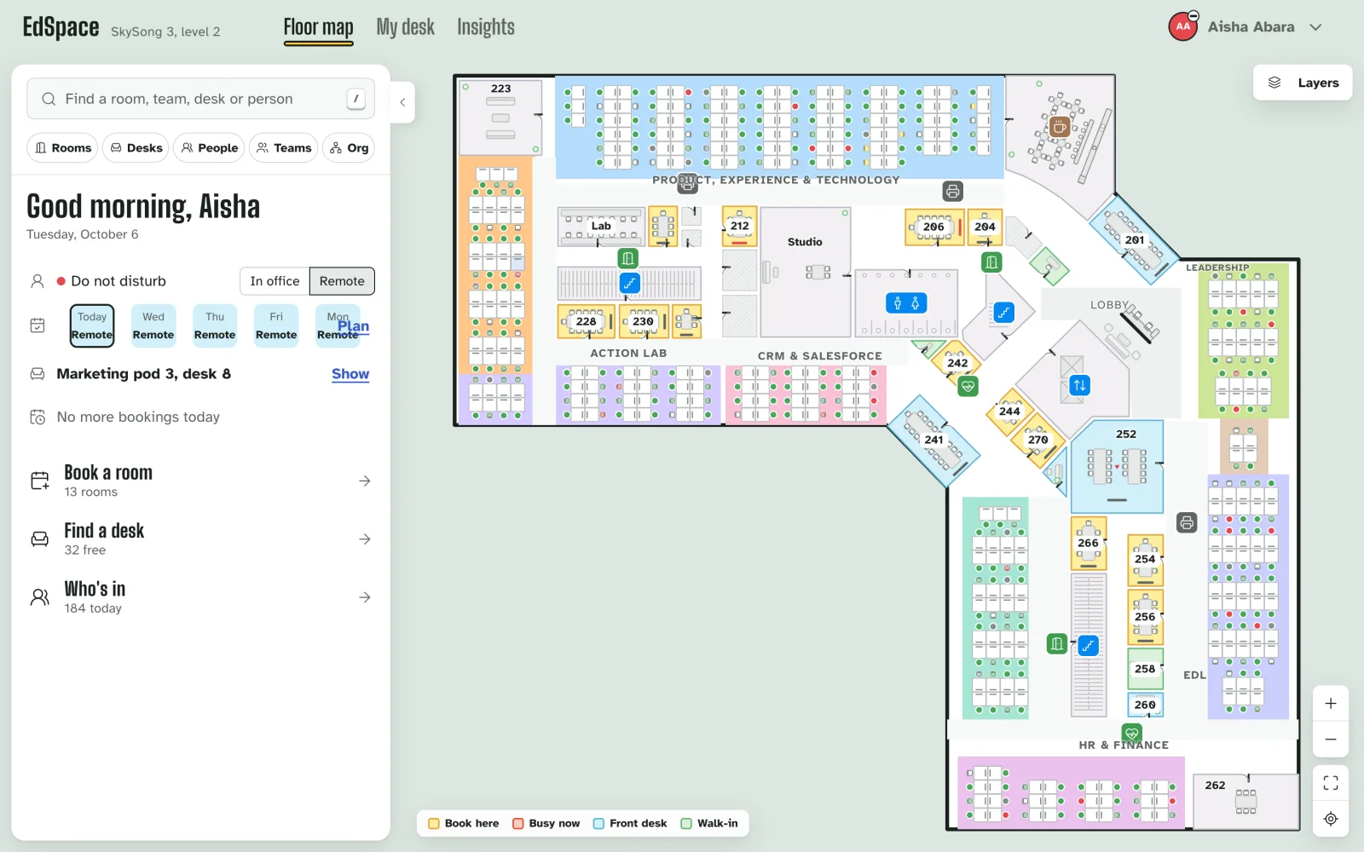Switch to My desk tab
Viewport: 1364px width, 852px height.
click(405, 27)
